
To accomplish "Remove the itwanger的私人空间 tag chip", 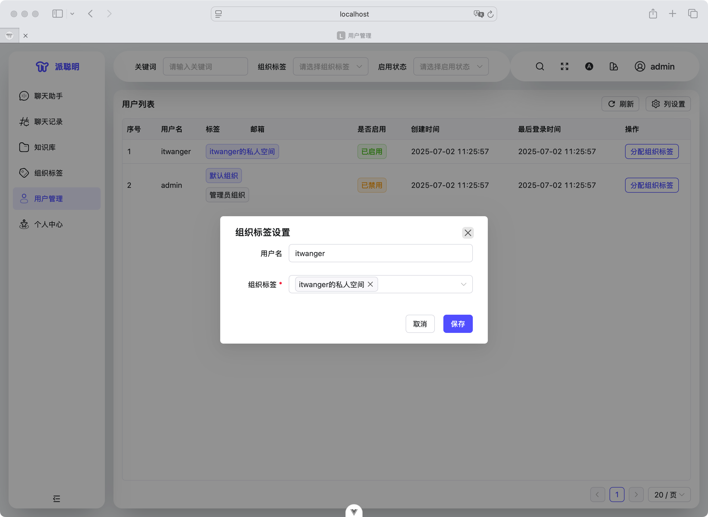I will [x=370, y=284].
